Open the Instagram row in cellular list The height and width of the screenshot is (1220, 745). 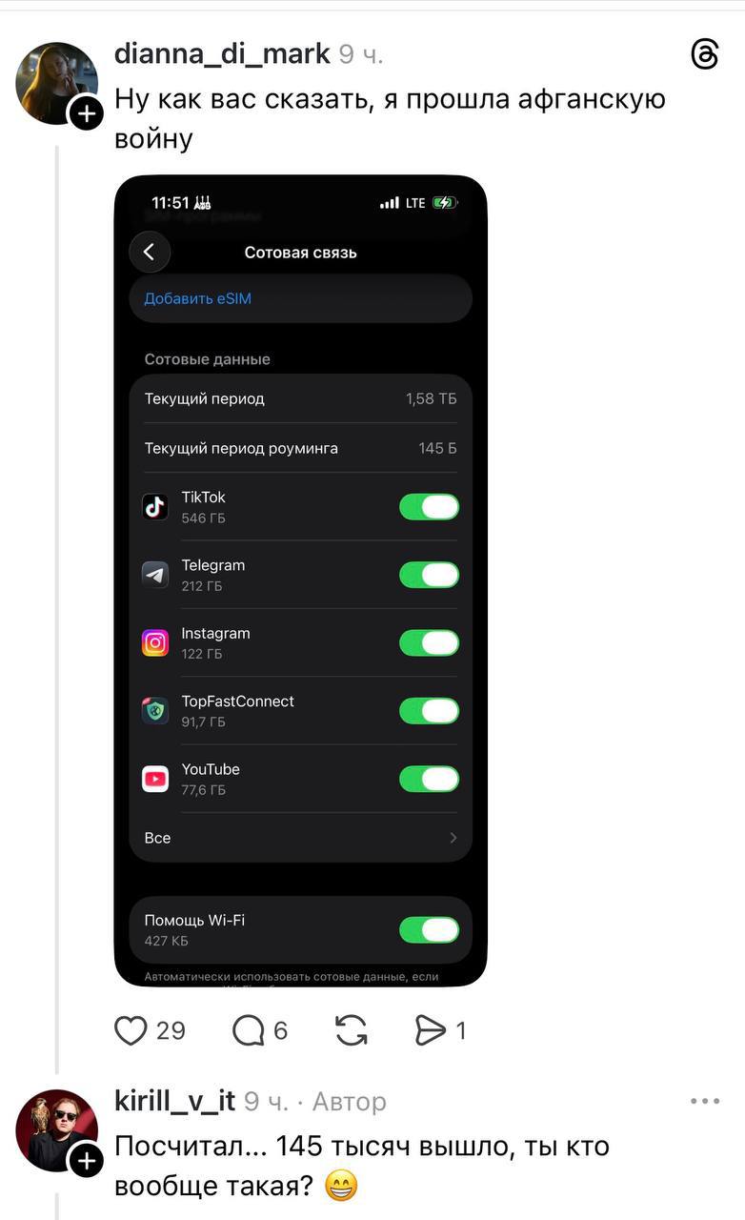[301, 643]
